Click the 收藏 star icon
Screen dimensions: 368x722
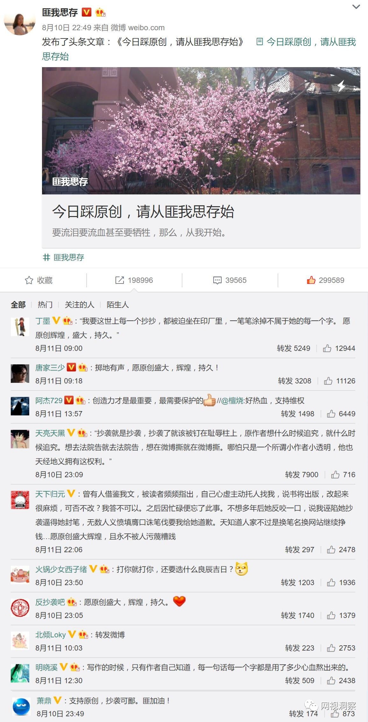point(29,280)
